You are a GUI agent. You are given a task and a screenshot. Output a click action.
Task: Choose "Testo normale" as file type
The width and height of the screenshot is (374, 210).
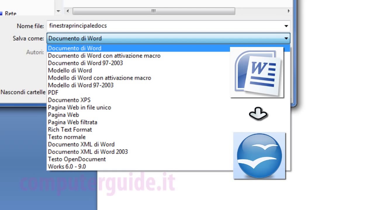tap(168, 137)
